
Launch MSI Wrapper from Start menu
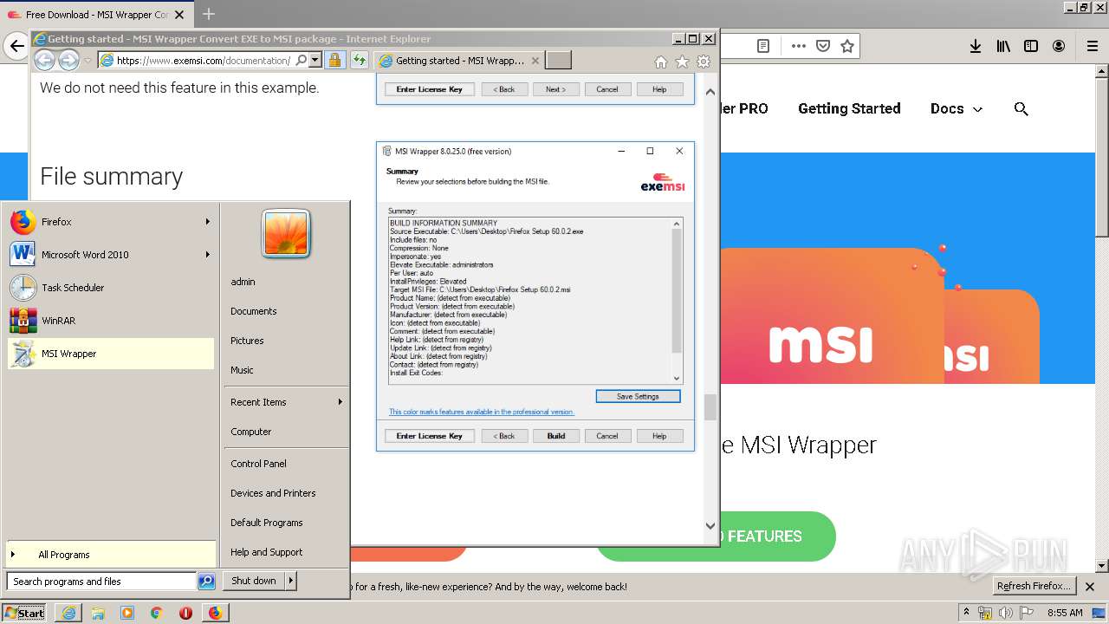110,354
